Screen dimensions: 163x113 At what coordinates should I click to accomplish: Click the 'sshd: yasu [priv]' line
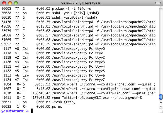point(50,13)
